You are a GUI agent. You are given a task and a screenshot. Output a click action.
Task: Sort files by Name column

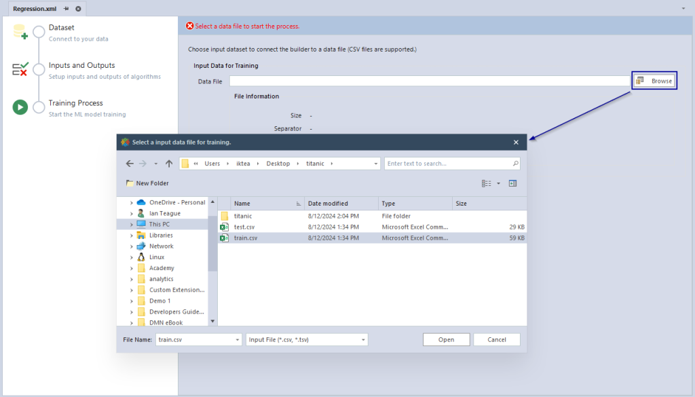pos(267,204)
